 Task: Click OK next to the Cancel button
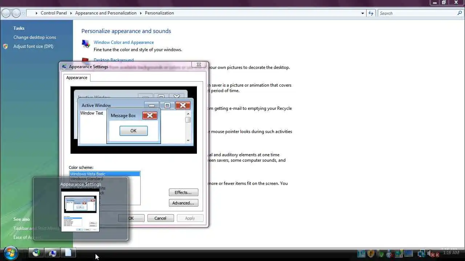tap(131, 218)
